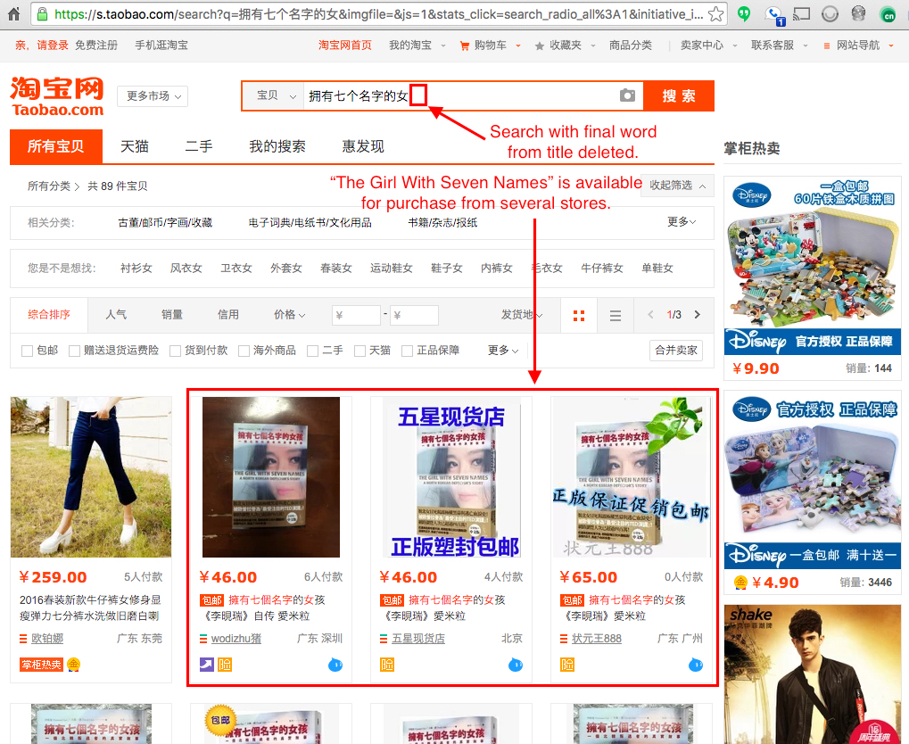Switch to the 二手 tab
The image size is (909, 744).
199,146
